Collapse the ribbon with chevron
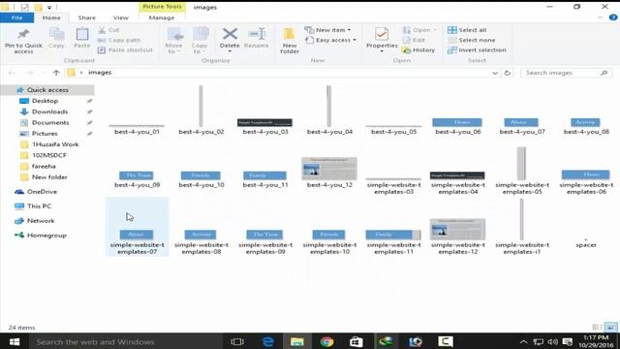Viewport: 620px width, 349px height. tap(601, 17)
